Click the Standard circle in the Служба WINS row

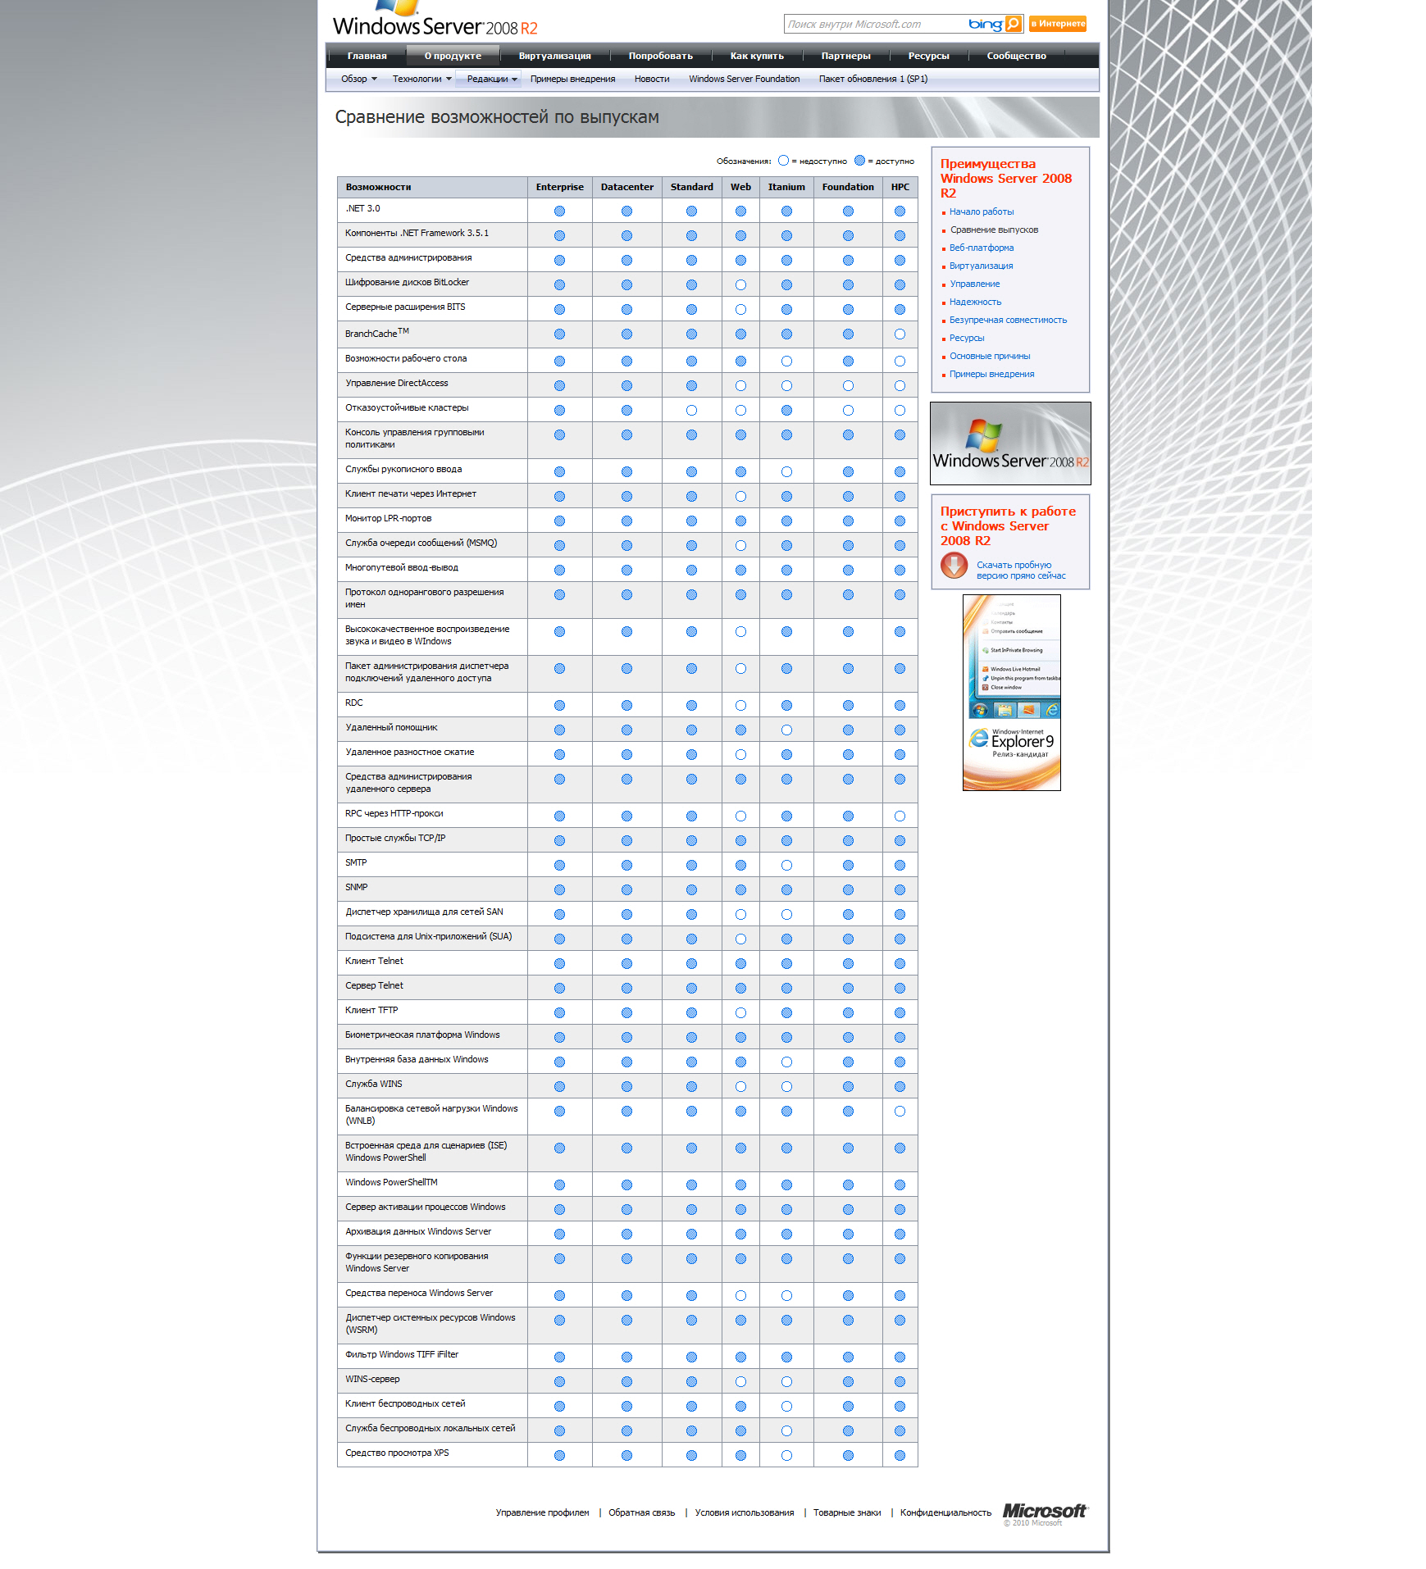pyautogui.click(x=691, y=1086)
